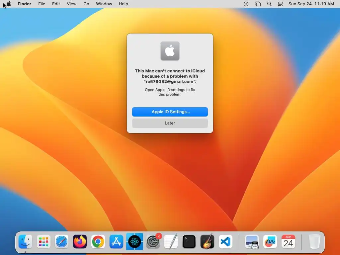Open the File menu
Screen dimensions: 340x255
42,4
